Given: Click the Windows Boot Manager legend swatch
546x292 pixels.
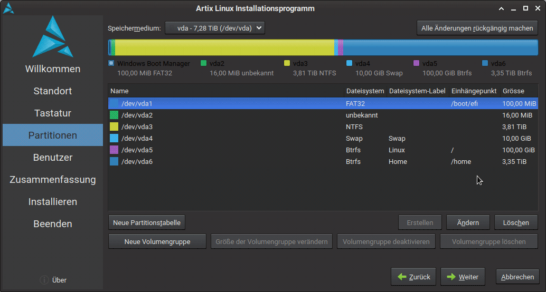Looking at the screenshot, I should [111, 63].
